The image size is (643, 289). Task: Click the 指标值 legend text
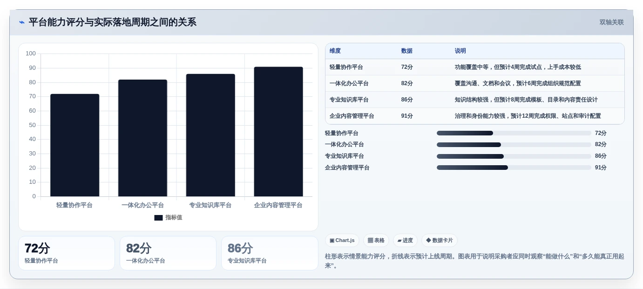tap(174, 218)
